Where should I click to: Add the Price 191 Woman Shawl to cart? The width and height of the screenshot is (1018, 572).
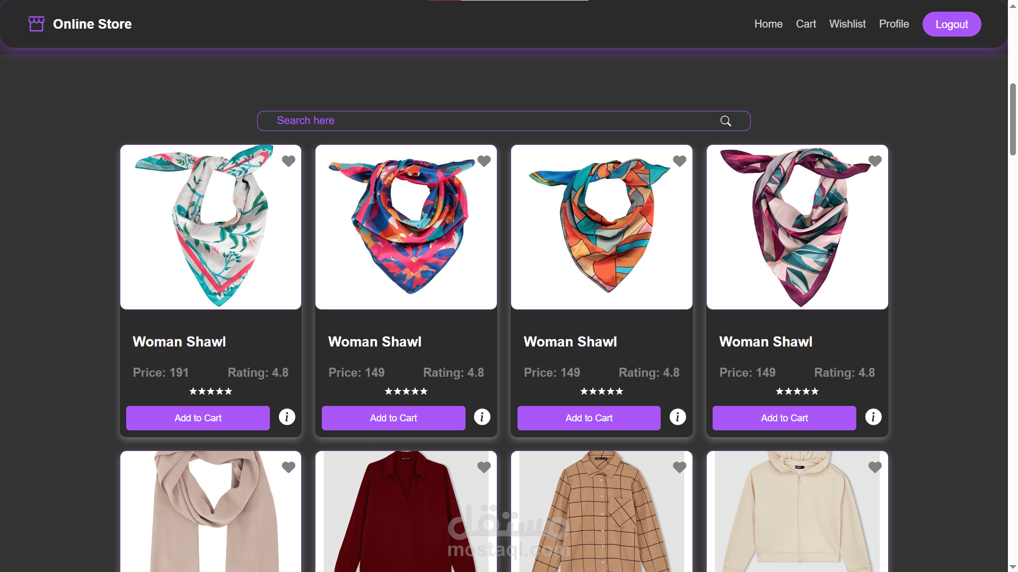pos(198,418)
